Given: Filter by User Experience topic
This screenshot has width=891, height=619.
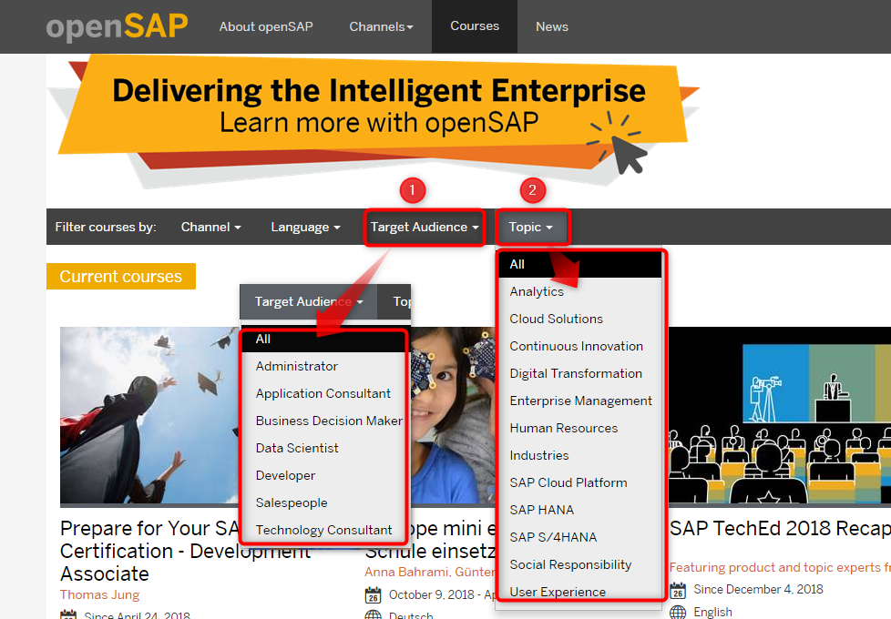Looking at the screenshot, I should coord(580,591).
